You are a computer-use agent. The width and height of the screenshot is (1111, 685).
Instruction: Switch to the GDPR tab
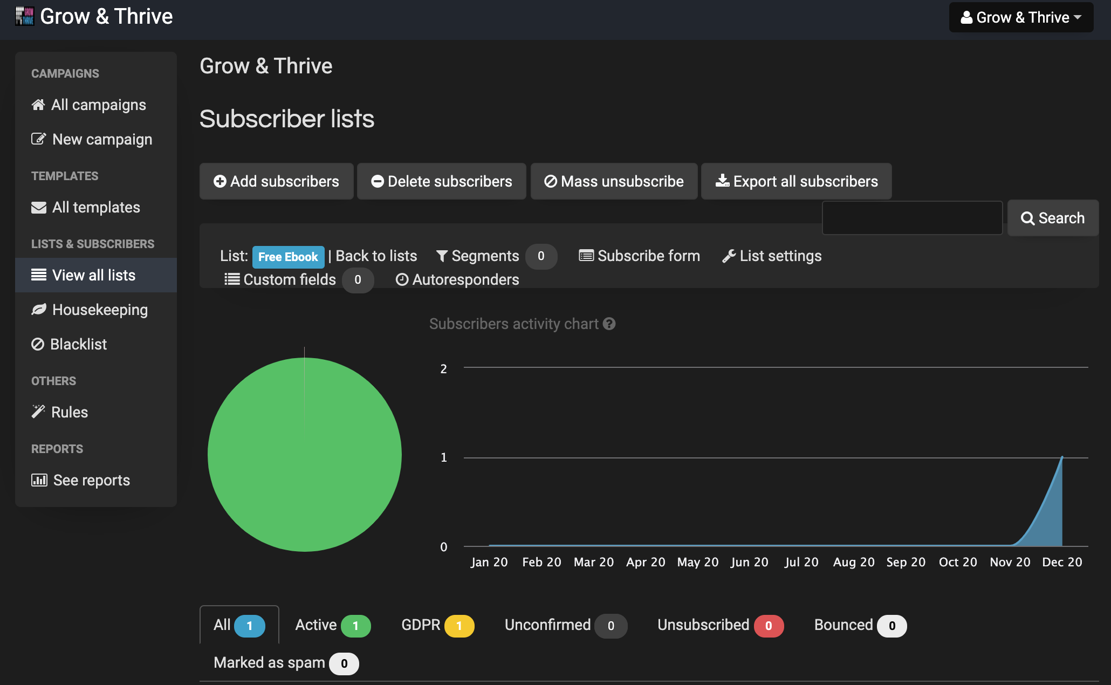(437, 625)
